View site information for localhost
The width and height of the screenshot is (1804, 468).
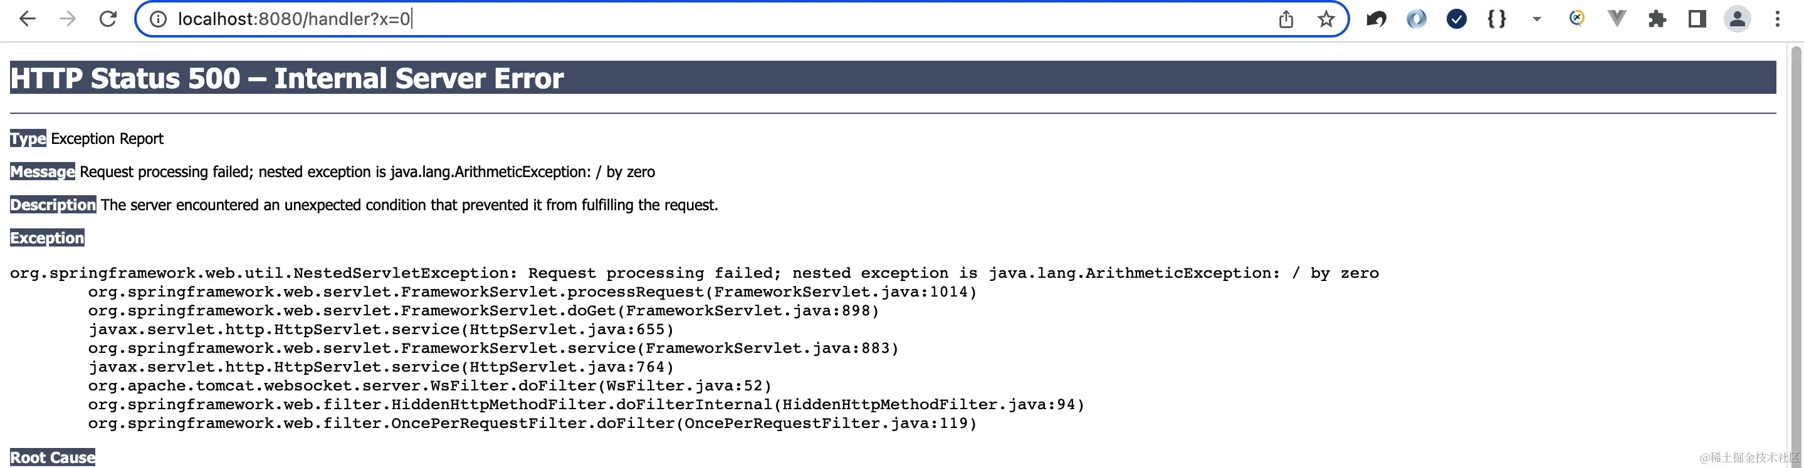coord(159,19)
